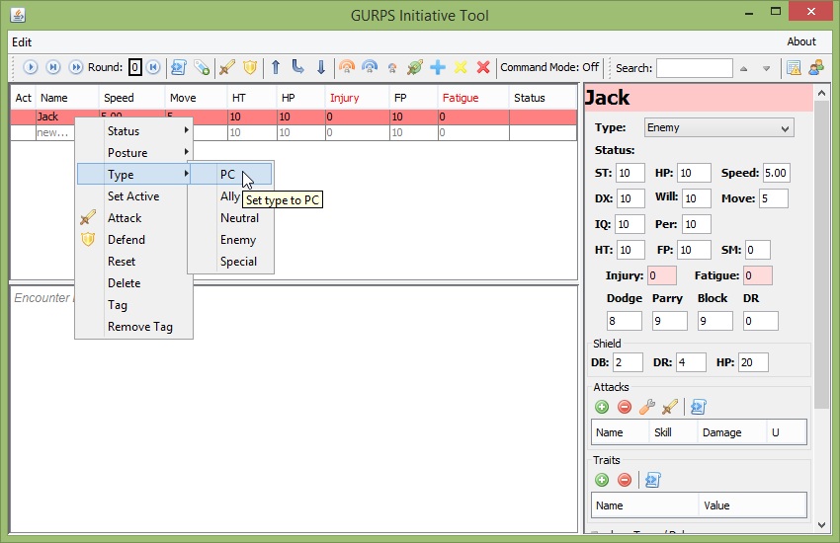Image resolution: width=840 pixels, height=543 pixels.
Task: Click the Search input field
Action: [x=695, y=68]
